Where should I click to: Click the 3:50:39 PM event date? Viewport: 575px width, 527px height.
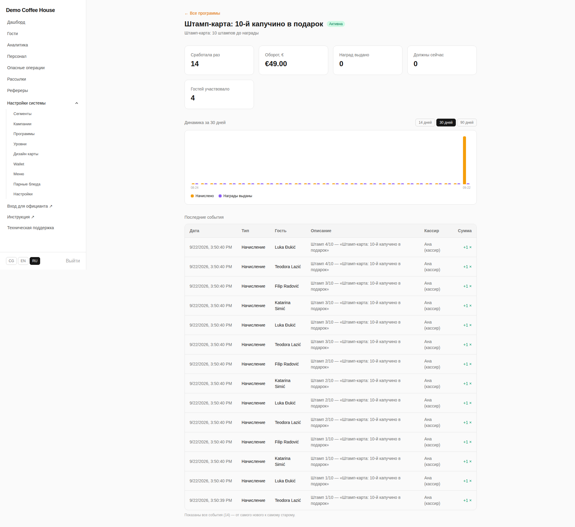click(x=211, y=500)
